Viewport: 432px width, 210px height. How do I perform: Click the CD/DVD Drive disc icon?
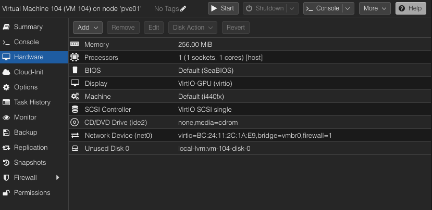pyautogui.click(x=75, y=123)
